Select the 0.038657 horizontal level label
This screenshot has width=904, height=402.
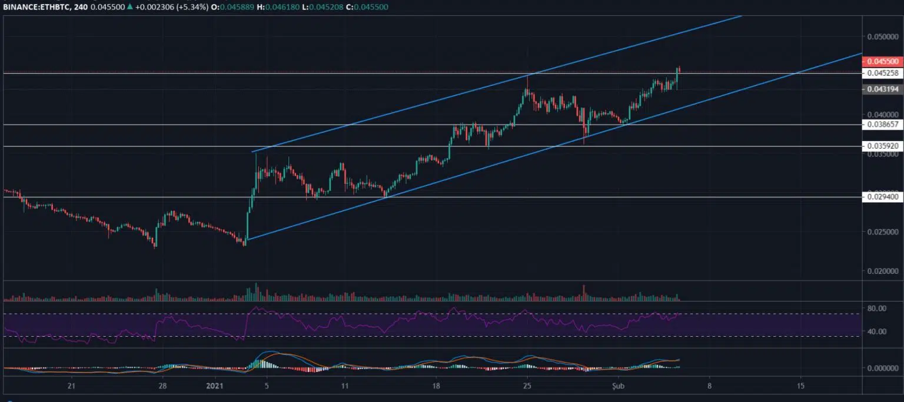882,125
